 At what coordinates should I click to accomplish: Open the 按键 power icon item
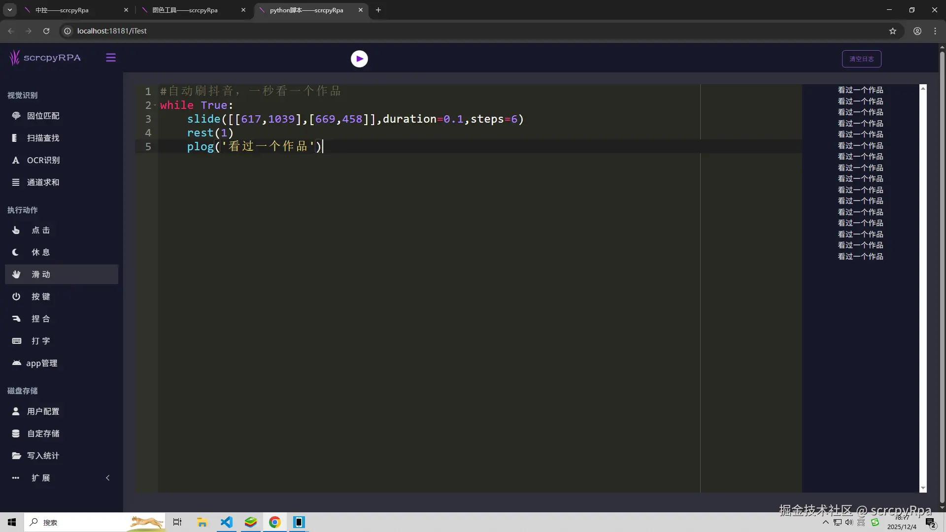40,297
